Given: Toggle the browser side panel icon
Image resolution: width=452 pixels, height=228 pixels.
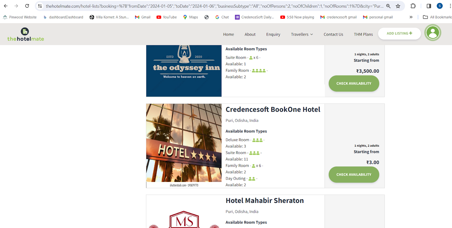Looking at the screenshot, I should [x=429, y=6].
